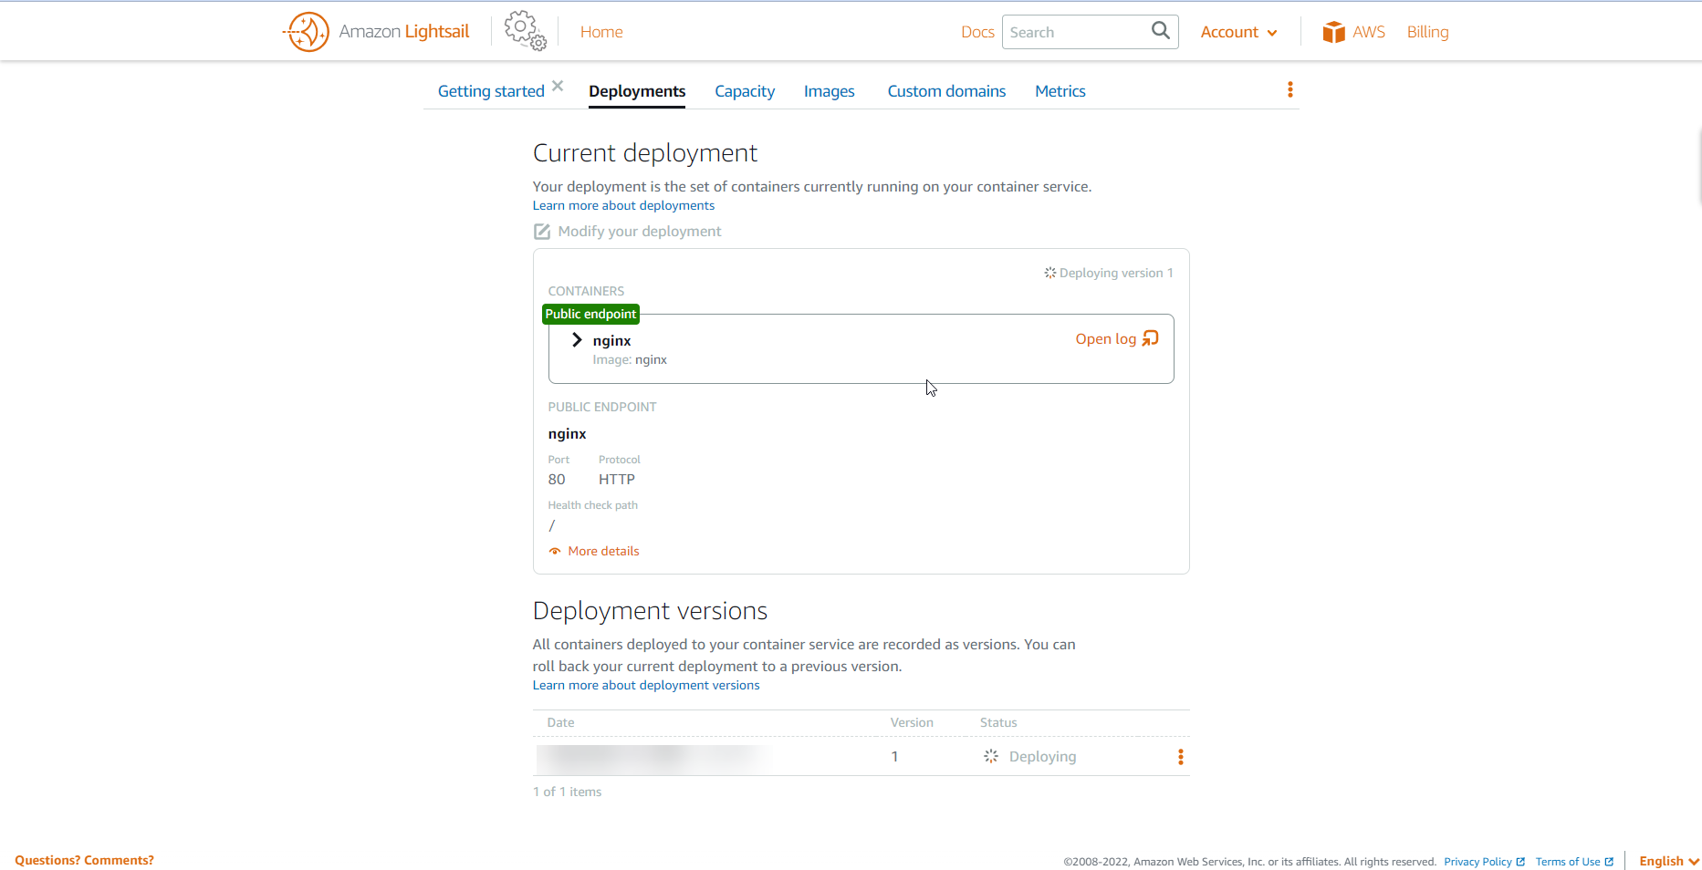Open Learn more about deployments link
Viewport: 1702px width, 870px height.
tap(623, 206)
